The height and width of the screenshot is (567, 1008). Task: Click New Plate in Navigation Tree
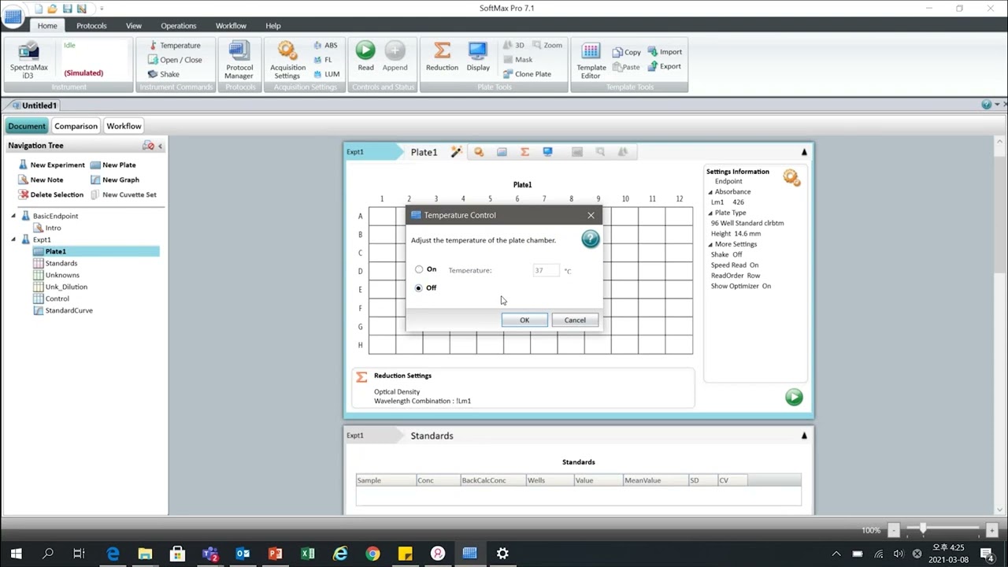tap(113, 165)
